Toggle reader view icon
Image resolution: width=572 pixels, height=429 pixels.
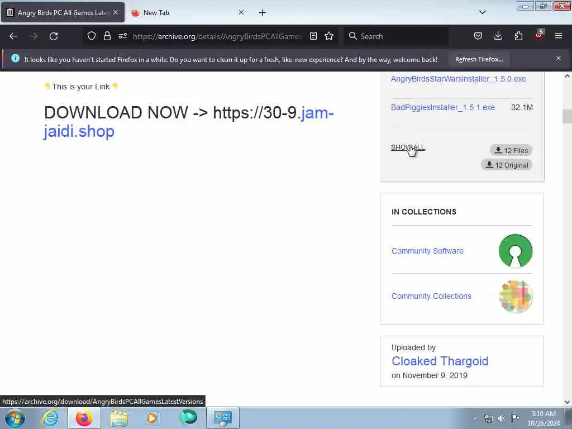pyautogui.click(x=313, y=36)
